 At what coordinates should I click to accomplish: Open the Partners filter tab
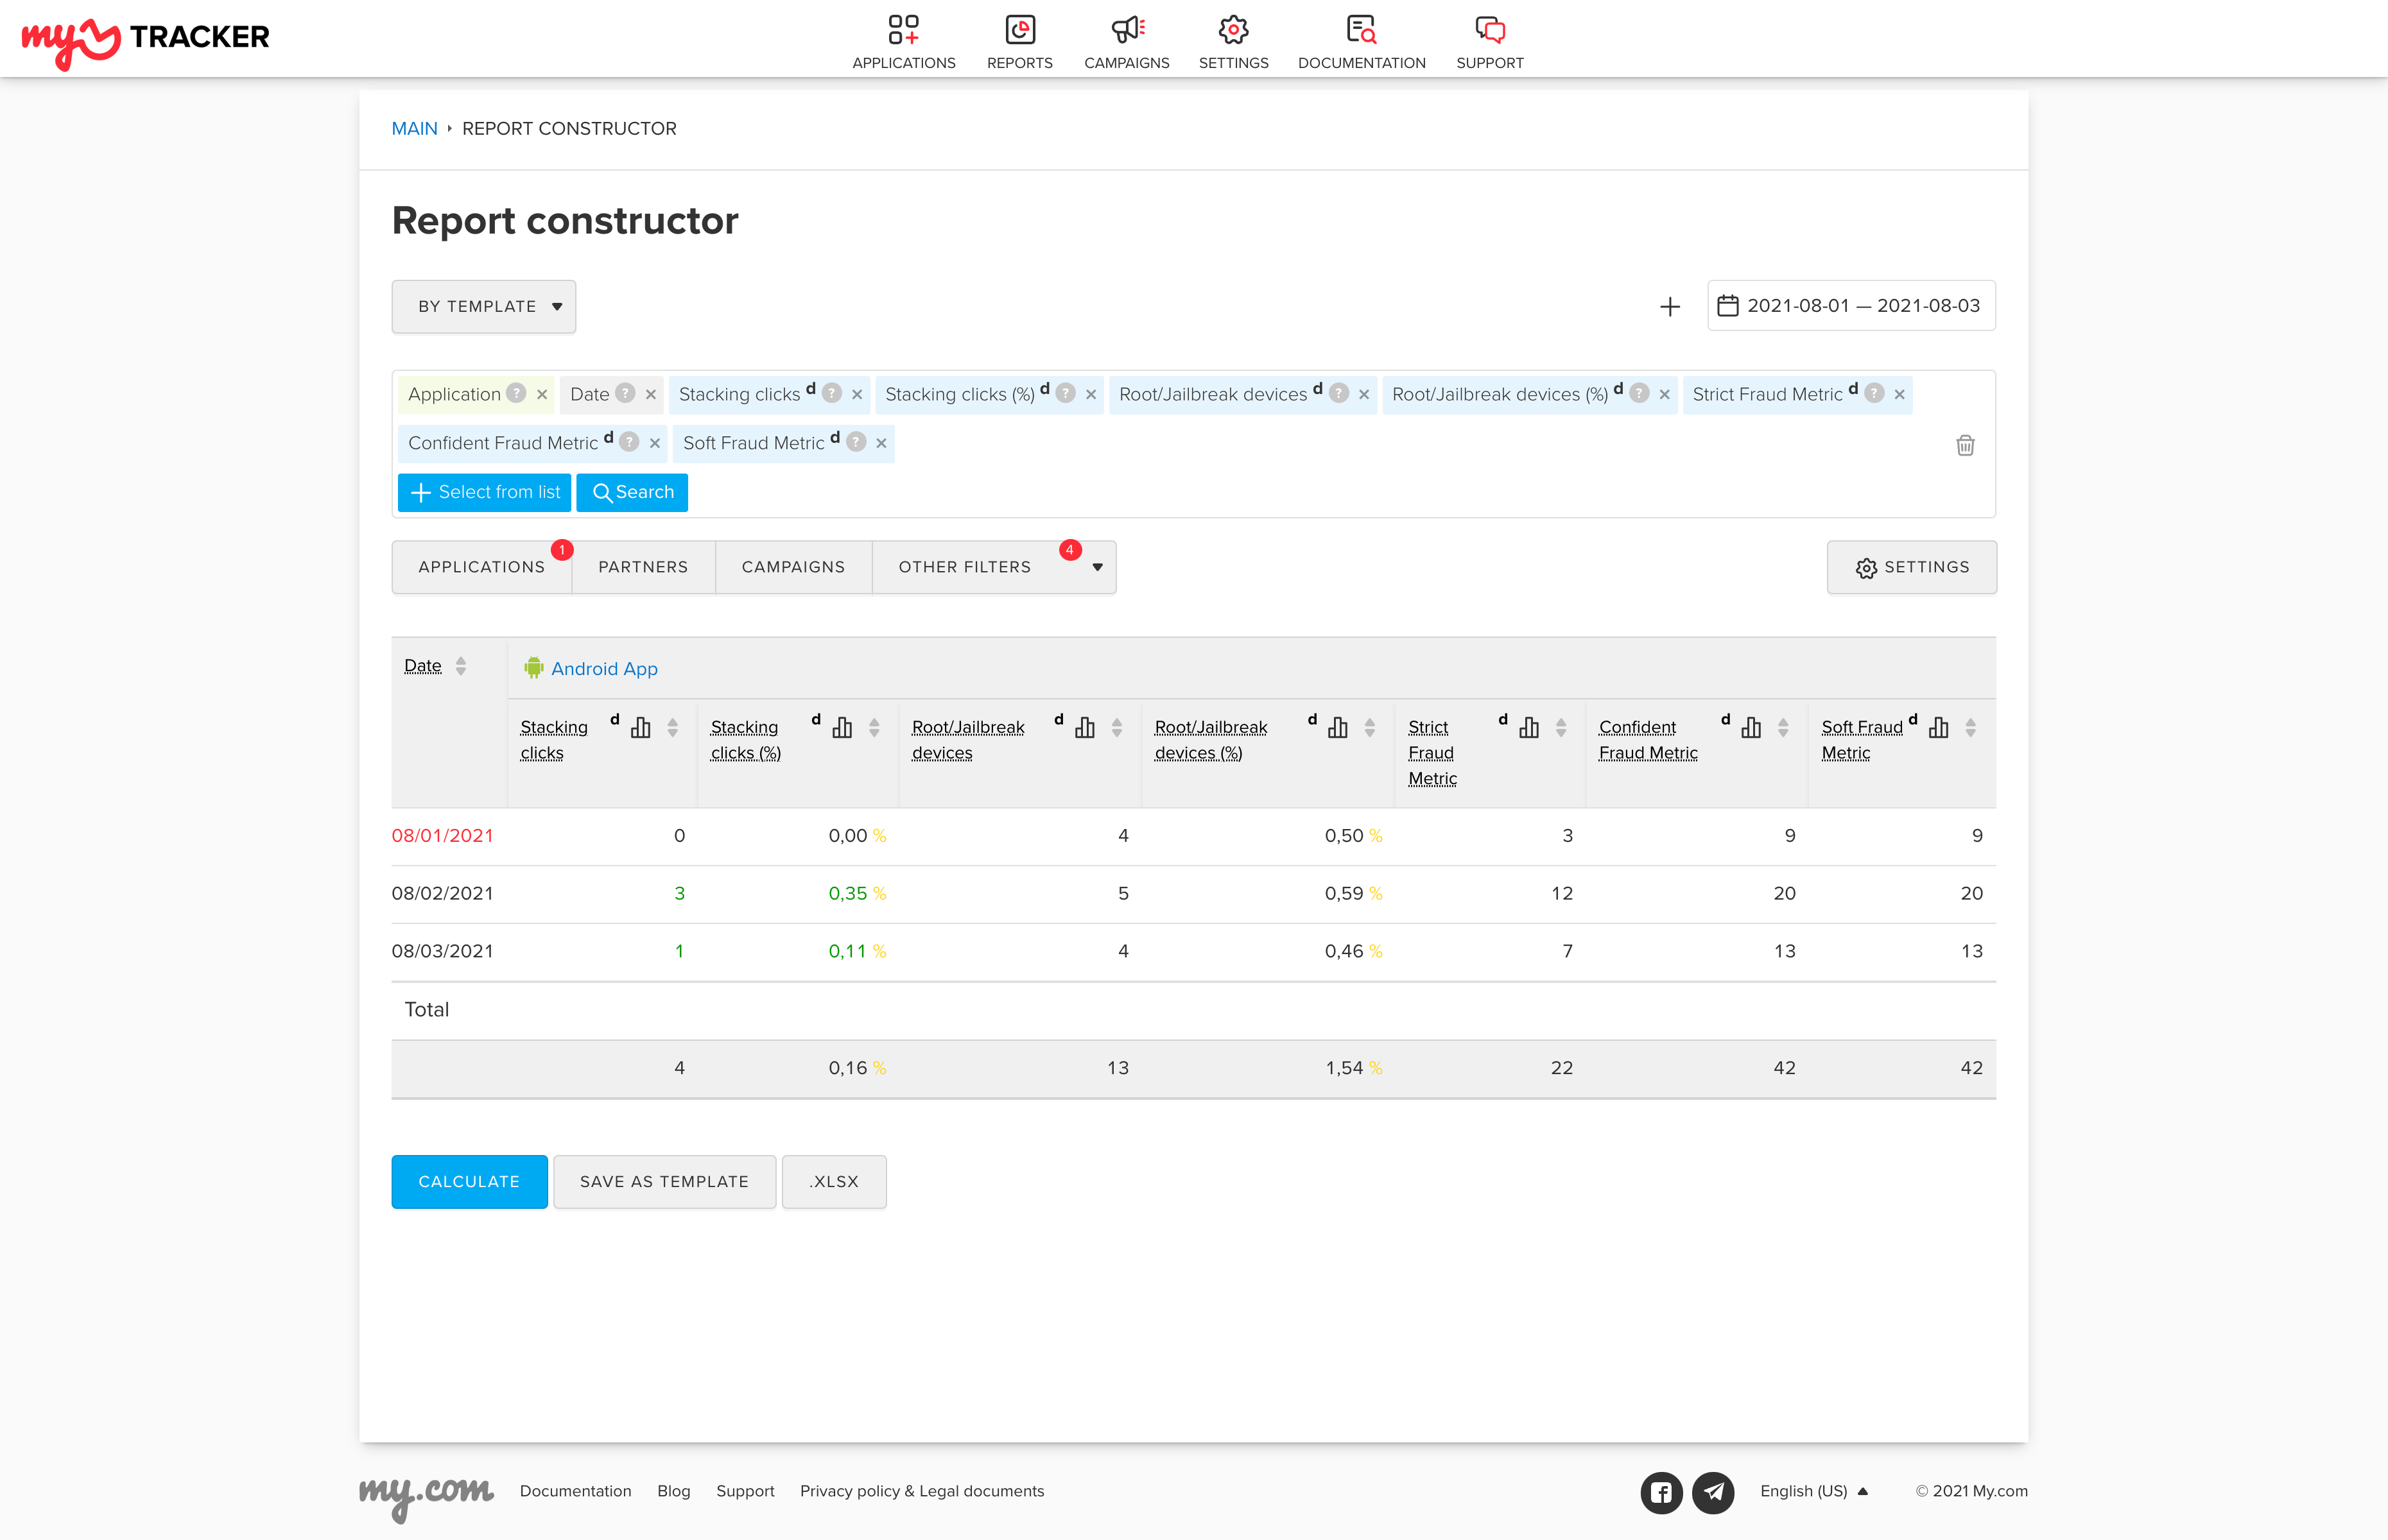[x=643, y=567]
